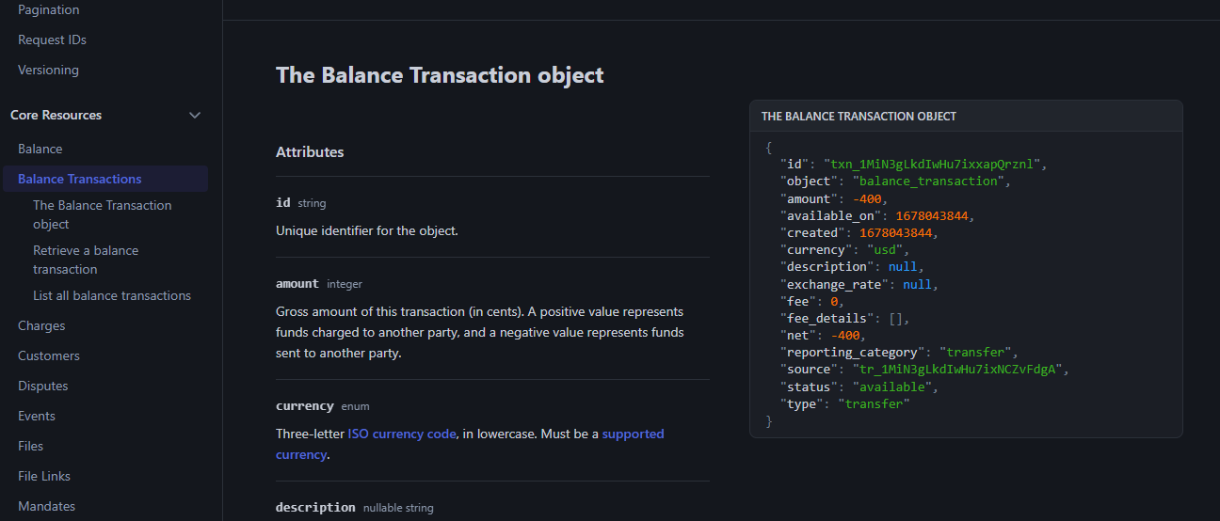Navigate to Charges in the sidebar
This screenshot has width=1220, height=521.
pyautogui.click(x=41, y=326)
